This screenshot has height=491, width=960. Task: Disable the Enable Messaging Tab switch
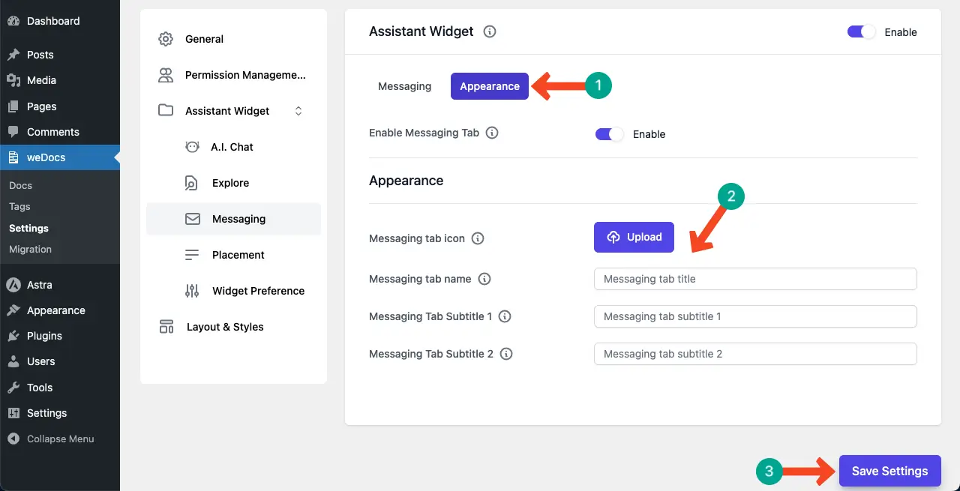click(x=609, y=134)
